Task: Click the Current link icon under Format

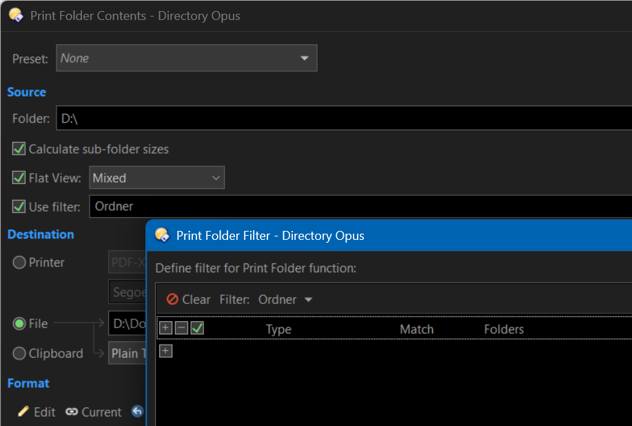Action: (x=72, y=412)
